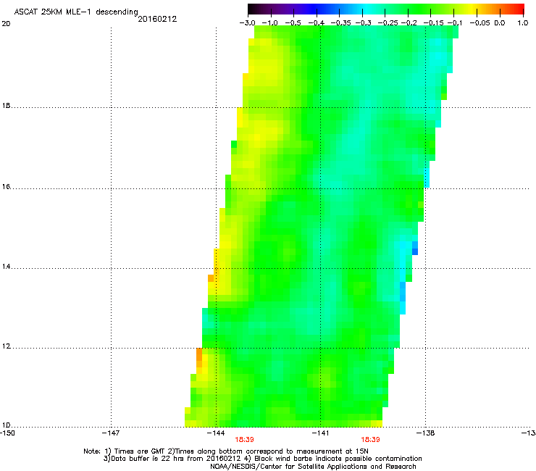Click the -3.0 colorbar label
The height and width of the screenshot is (471, 536).
pos(248,23)
